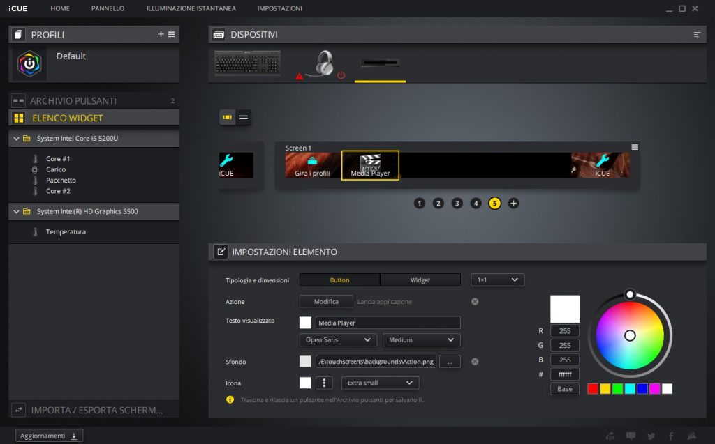Image resolution: width=715 pixels, height=444 pixels.
Task: Set element type to Button
Action: tap(340, 280)
